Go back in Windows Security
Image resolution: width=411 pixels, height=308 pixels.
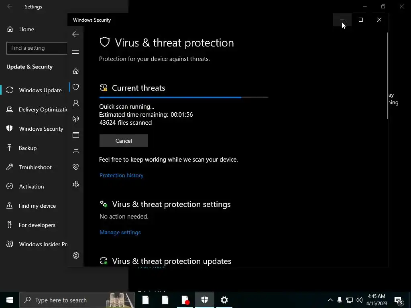point(75,34)
